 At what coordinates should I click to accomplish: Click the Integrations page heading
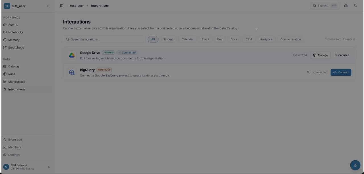(77, 22)
